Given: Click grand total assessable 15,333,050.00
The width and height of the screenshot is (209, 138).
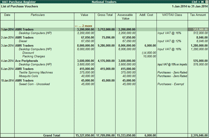Looking at the screenshot, I should click(x=126, y=135).
